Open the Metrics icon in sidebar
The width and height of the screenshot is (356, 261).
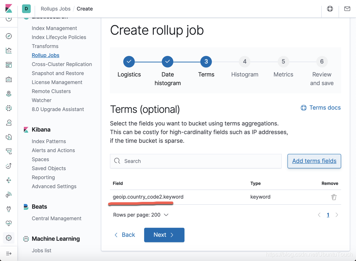(x=9, y=123)
